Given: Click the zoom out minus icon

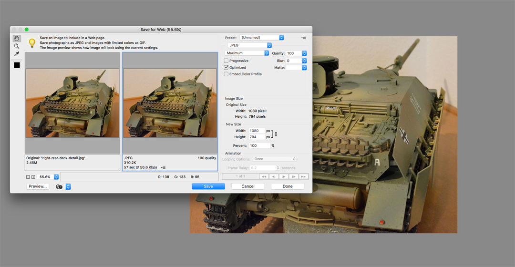Looking at the screenshot, I should point(28,177).
